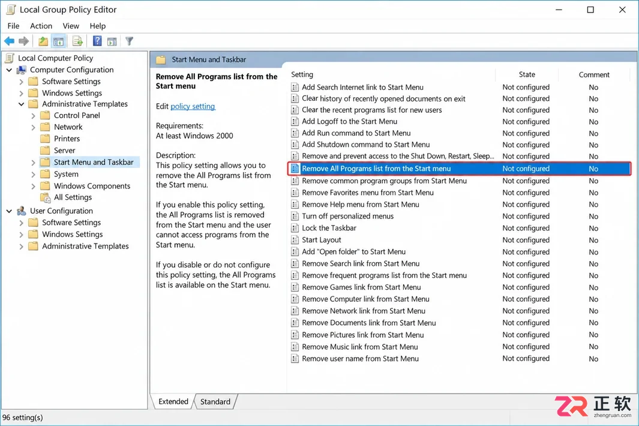
Task: Select 'Remove Favorites menu from Start Menu' setting
Action: coord(368,193)
